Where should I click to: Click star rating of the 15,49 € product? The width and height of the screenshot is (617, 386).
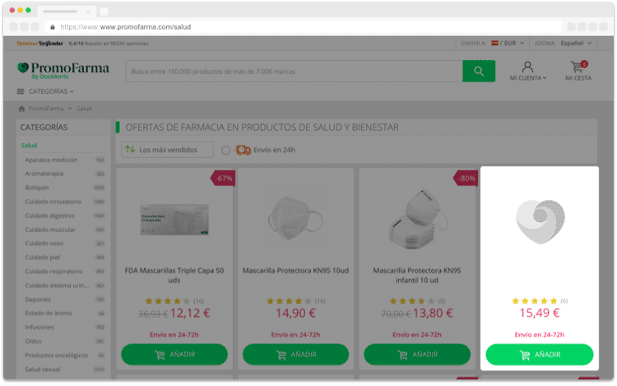(535, 301)
